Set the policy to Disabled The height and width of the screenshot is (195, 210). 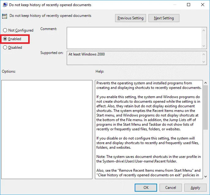tap(5, 48)
